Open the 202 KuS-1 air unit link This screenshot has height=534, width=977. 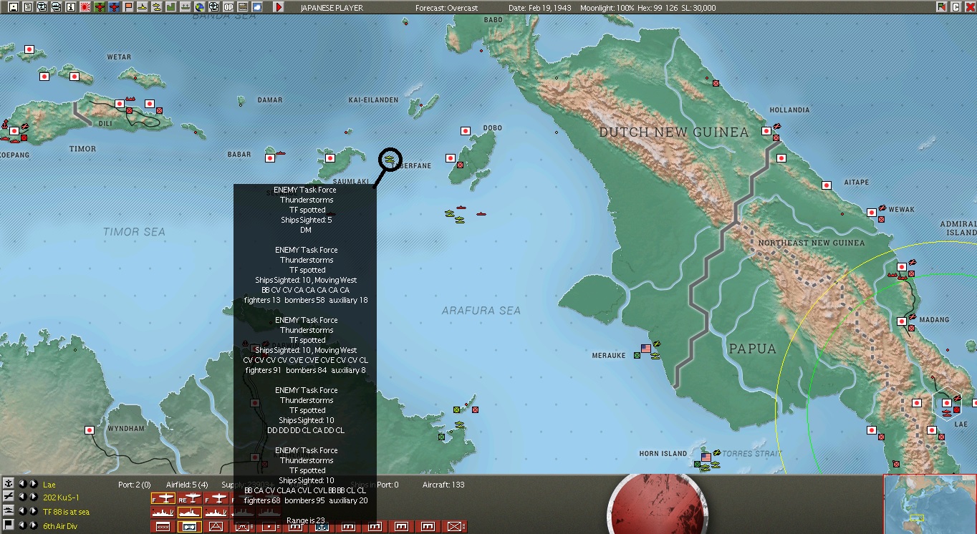[61, 497]
